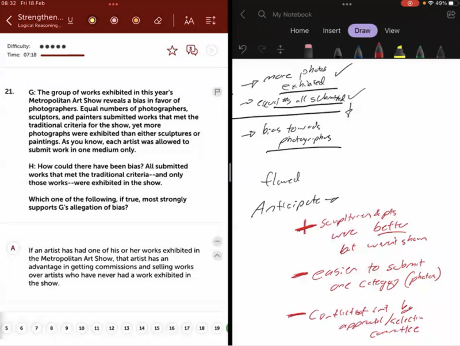Image resolution: width=460 pixels, height=346 pixels.
Task: Share the notebook page
Action: [x=450, y=14]
